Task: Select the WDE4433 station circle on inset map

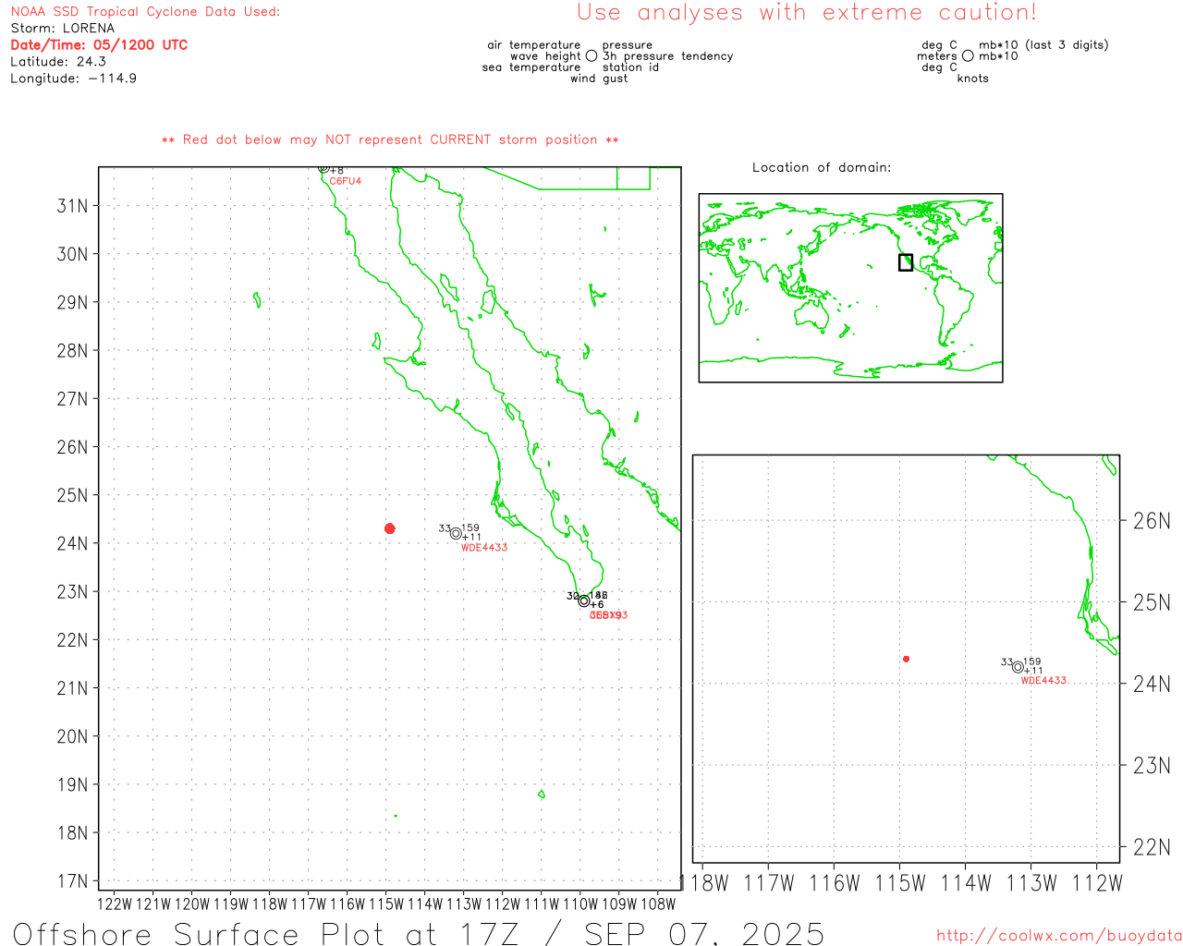Action: coord(1018,667)
